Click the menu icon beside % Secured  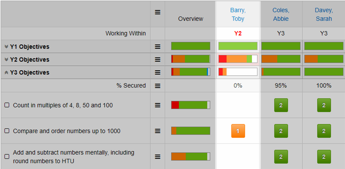coord(157,86)
